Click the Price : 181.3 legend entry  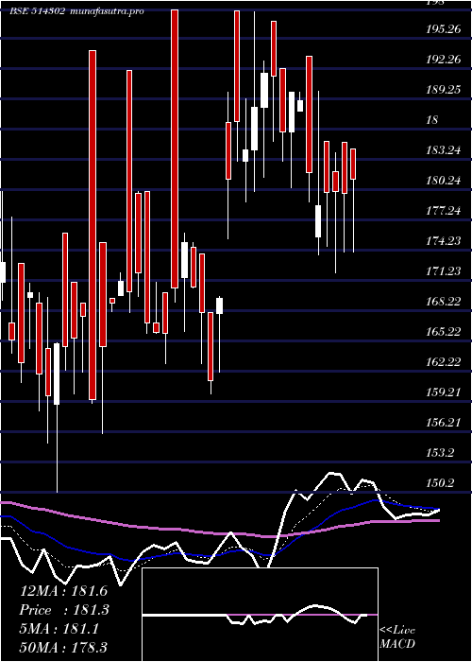[x=64, y=610]
